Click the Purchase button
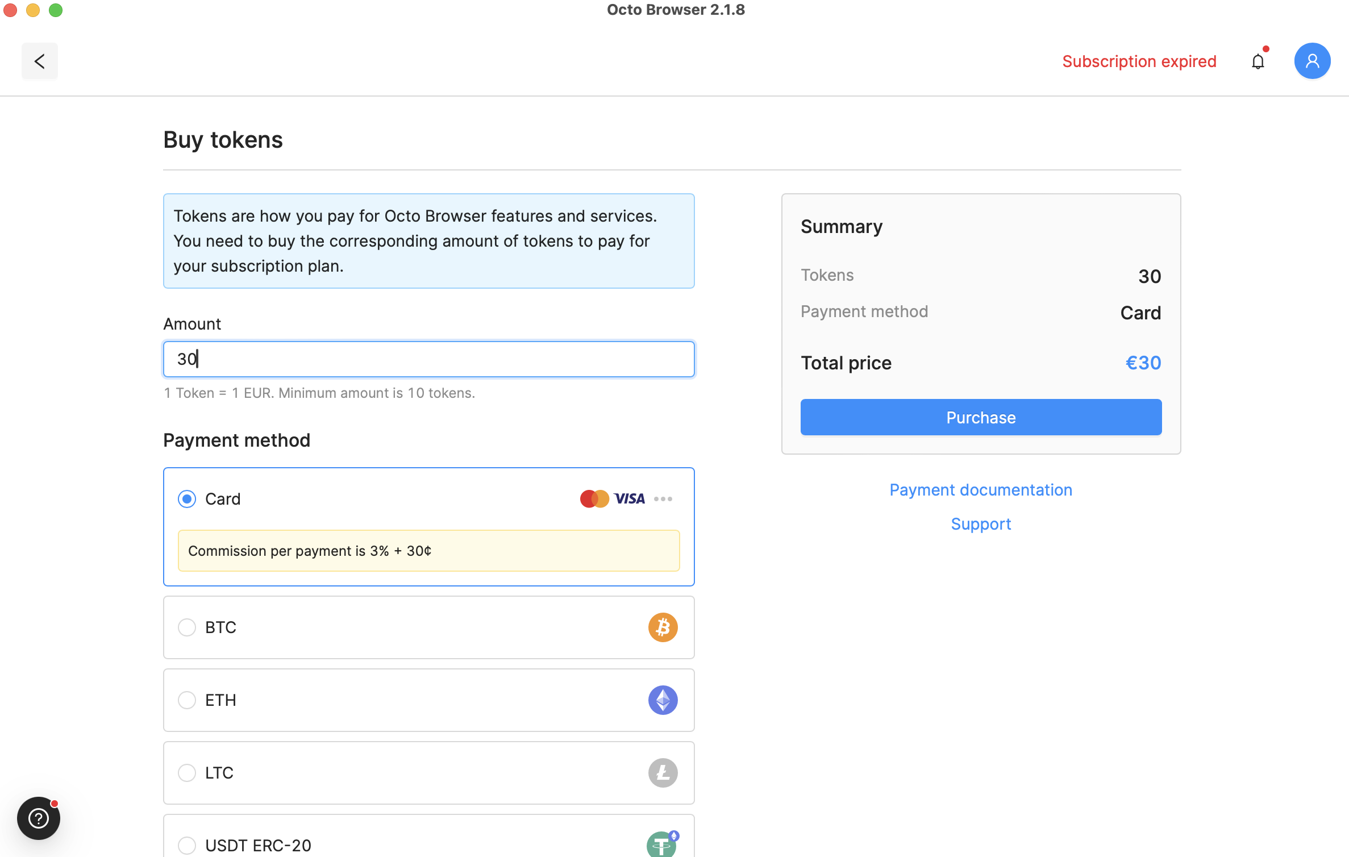This screenshot has height=857, width=1349. pos(980,417)
